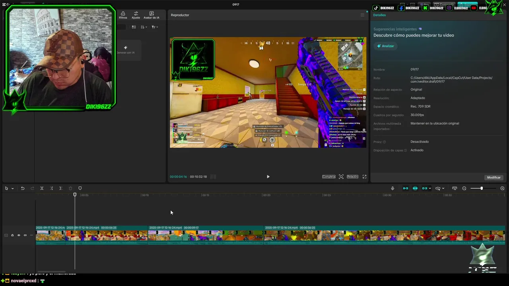Toggle the preview axis tool
Viewport: 509px width, 286px height.
(x=438, y=188)
